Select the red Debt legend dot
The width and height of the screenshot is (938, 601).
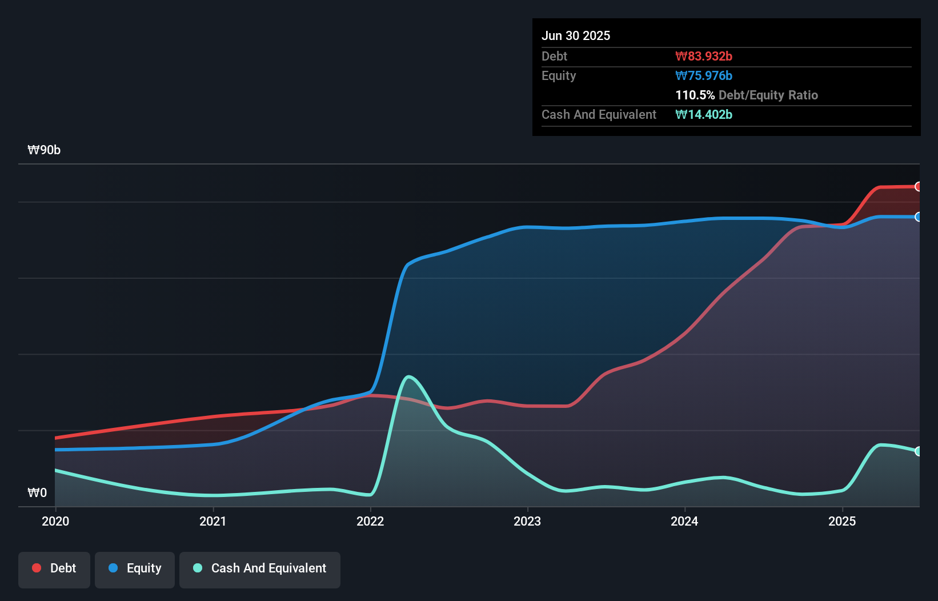tap(36, 568)
